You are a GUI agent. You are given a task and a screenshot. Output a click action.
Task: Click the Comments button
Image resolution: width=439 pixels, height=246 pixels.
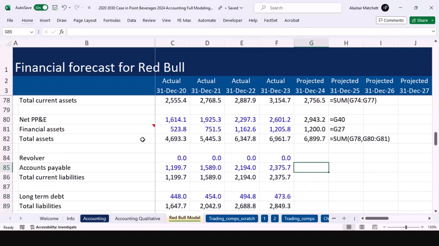pyautogui.click(x=391, y=20)
